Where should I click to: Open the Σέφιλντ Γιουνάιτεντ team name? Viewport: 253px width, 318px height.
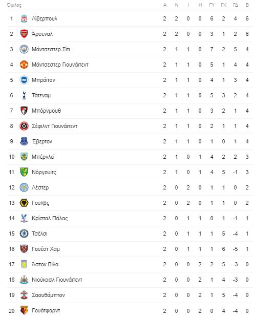click(55, 126)
